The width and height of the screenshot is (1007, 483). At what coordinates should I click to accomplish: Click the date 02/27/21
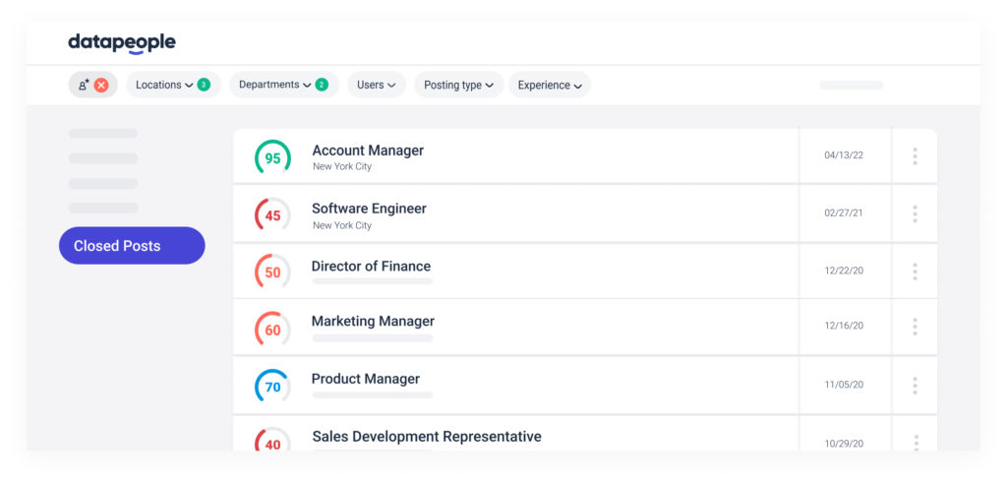coord(844,212)
